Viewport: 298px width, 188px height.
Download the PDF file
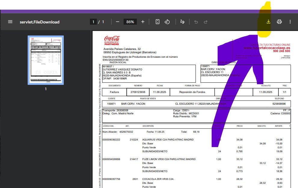click(269, 22)
